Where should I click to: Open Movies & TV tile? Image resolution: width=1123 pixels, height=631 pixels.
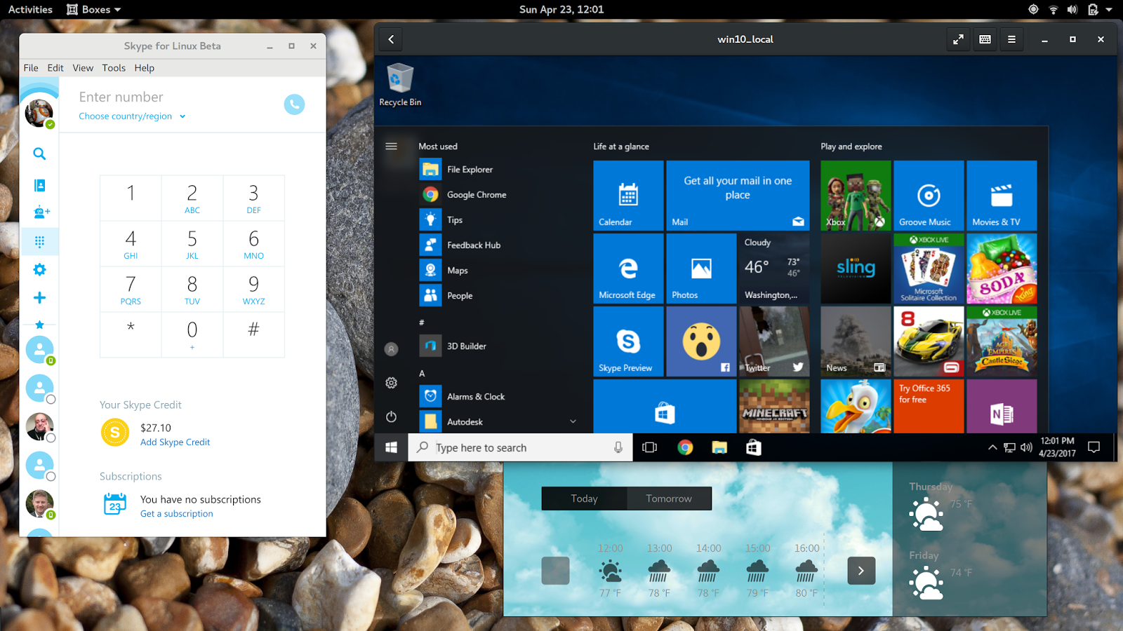point(1002,196)
